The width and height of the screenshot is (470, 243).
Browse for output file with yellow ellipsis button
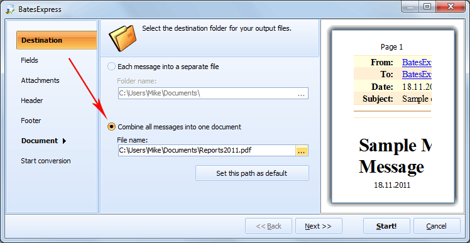(x=302, y=151)
